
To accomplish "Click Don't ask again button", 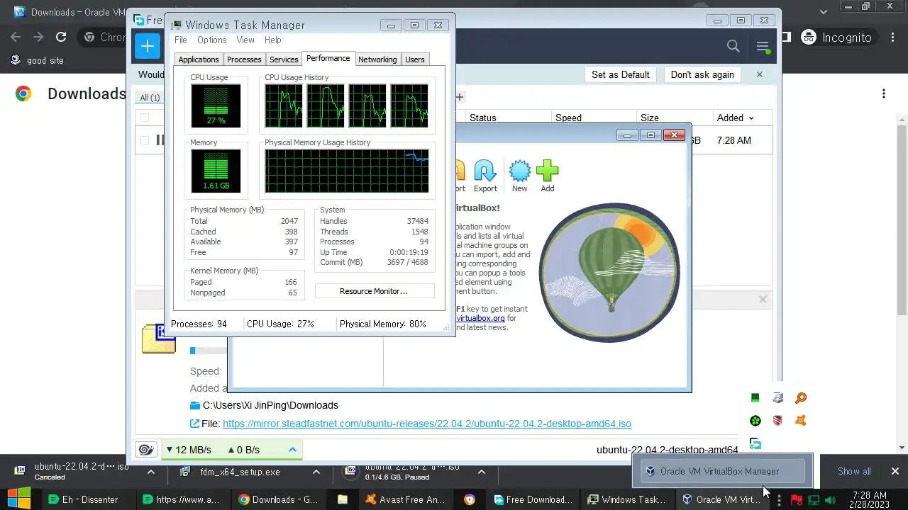I will (x=702, y=74).
